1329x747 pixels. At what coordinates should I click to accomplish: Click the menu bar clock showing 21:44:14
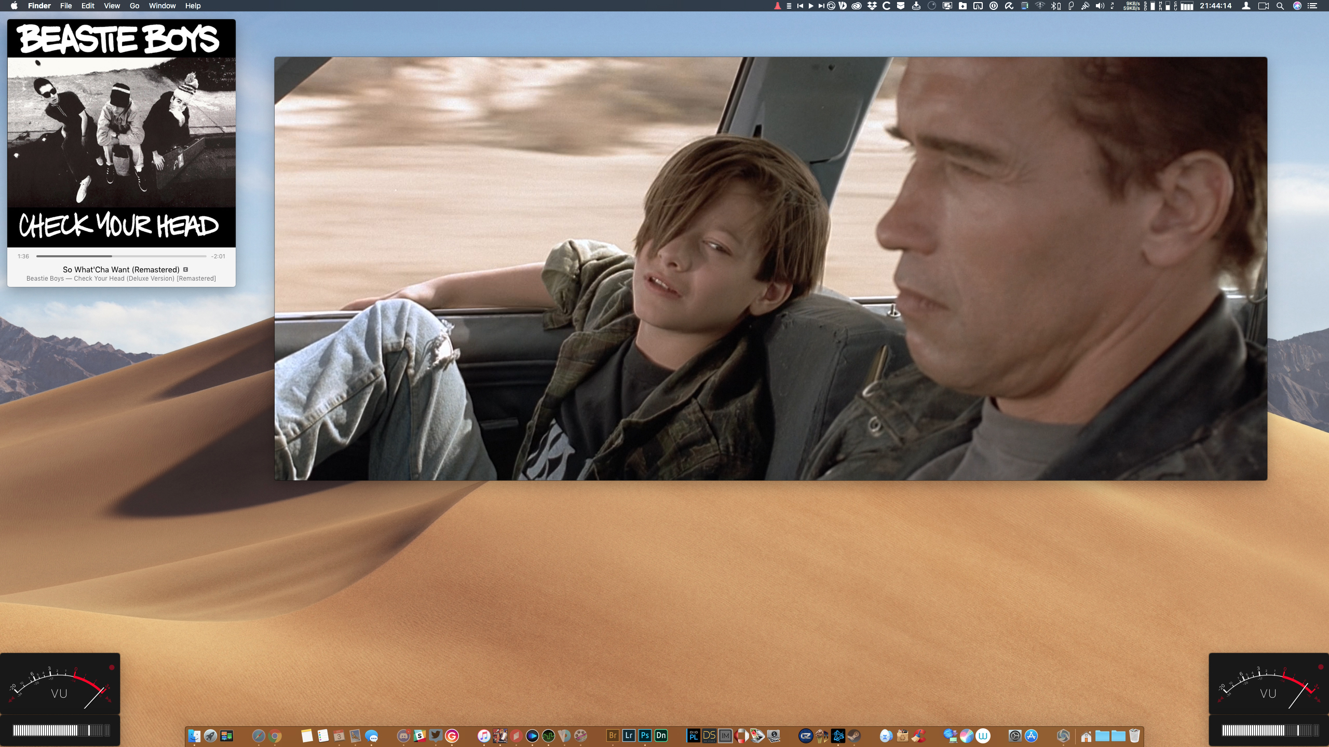point(1215,6)
